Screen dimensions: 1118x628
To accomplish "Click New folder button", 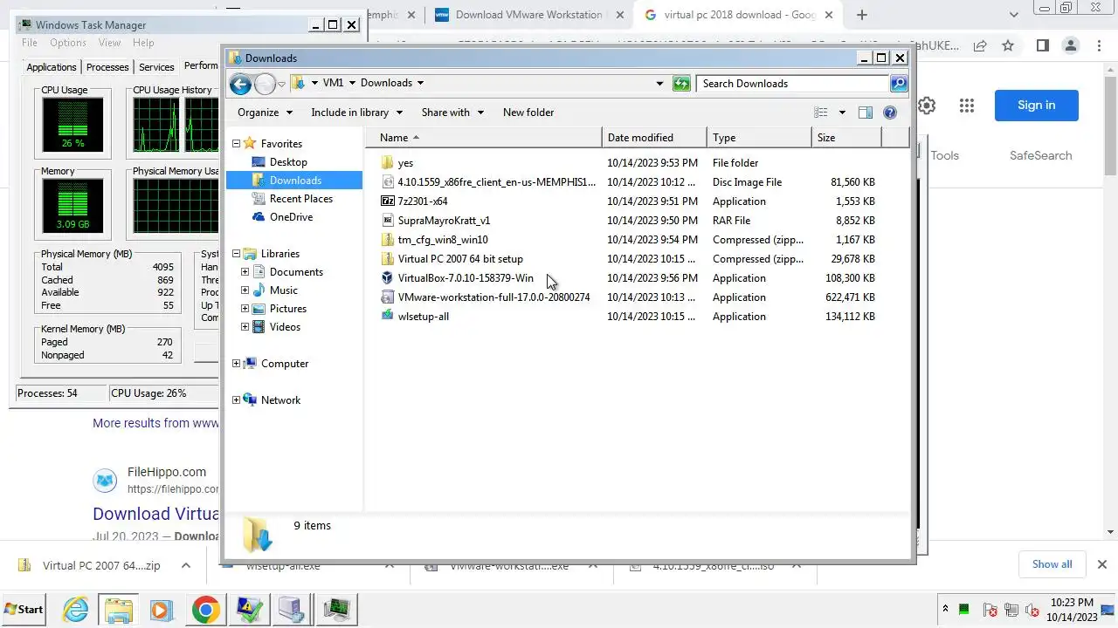I will click(x=528, y=113).
